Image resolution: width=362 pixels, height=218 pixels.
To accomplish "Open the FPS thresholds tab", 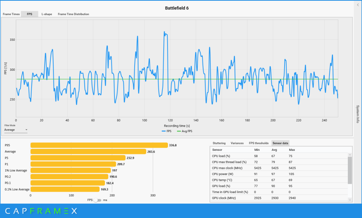I will pos(258,143).
